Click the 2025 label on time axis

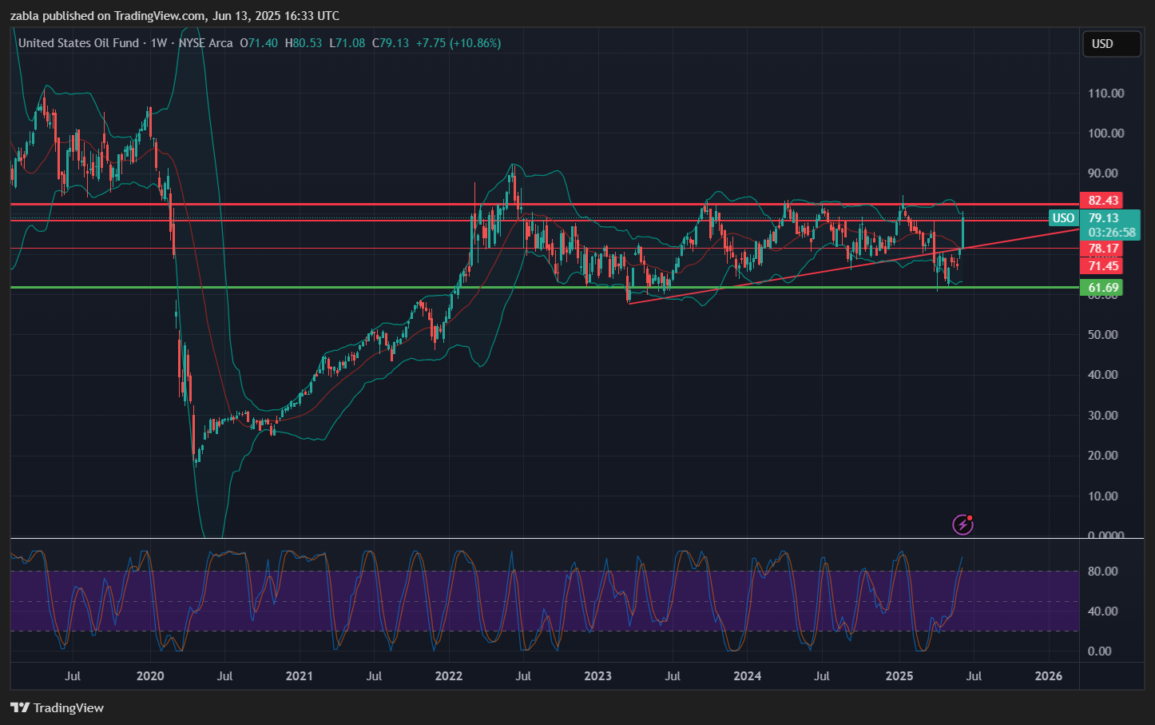coord(899,676)
